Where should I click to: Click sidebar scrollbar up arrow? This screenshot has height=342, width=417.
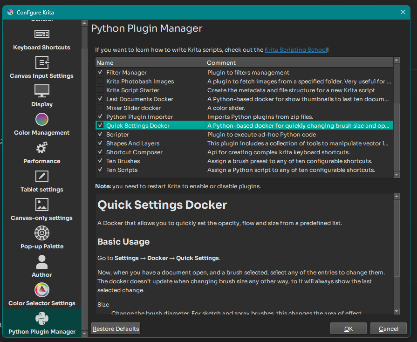pos(84,23)
